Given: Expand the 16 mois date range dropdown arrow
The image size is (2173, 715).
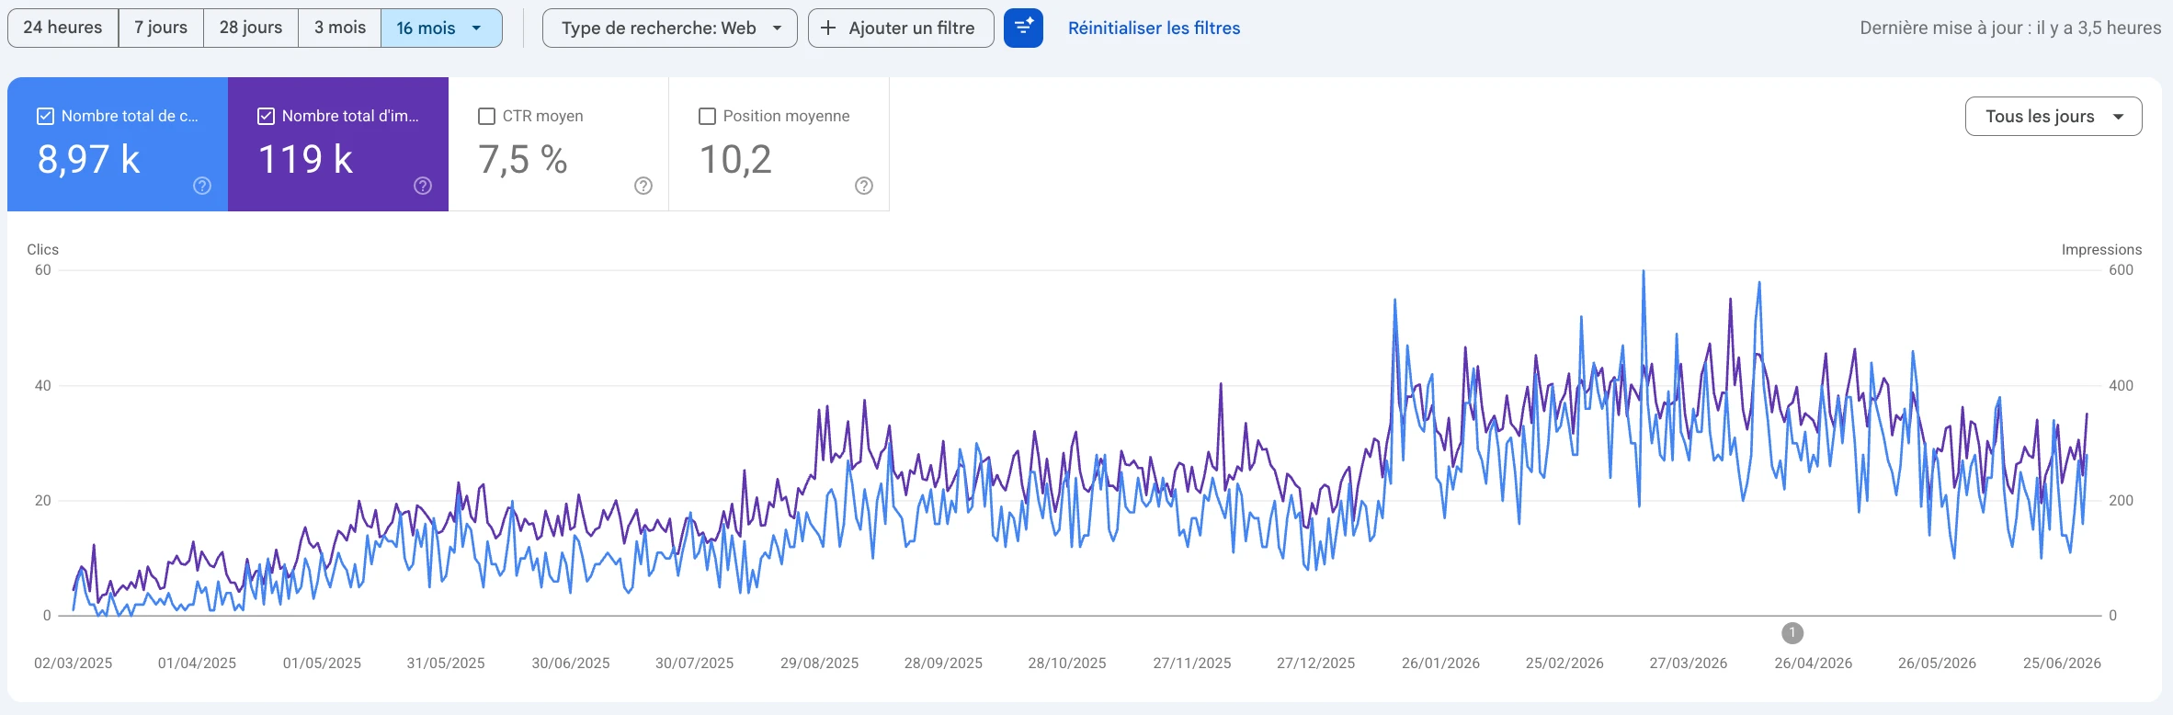Looking at the screenshot, I should [x=476, y=28].
